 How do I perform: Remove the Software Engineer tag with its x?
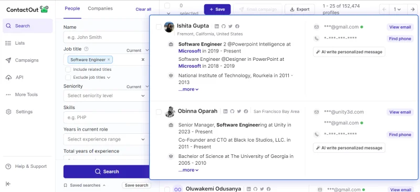coord(109,60)
